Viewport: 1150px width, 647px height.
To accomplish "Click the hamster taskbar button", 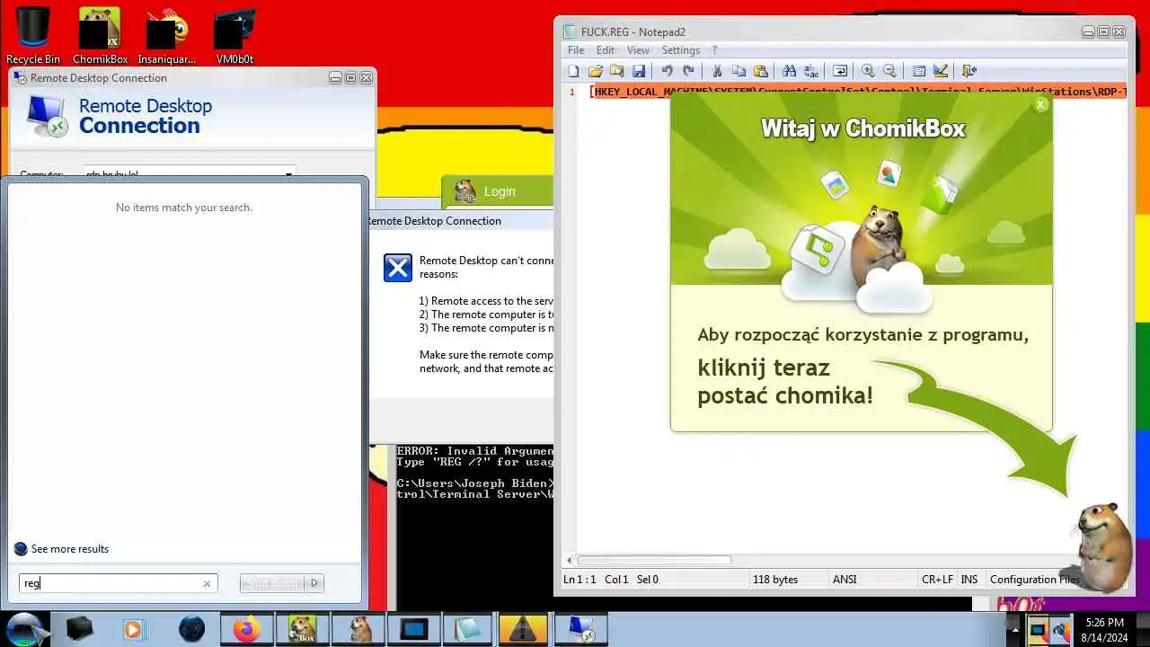I will tap(358, 629).
